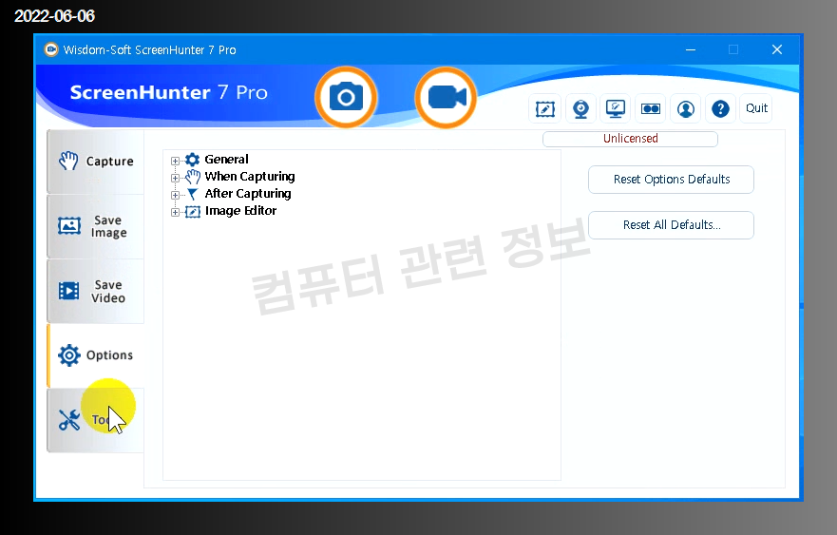The image size is (837, 535).
Task: Click the orange camera screenshot capture button
Action: [346, 98]
